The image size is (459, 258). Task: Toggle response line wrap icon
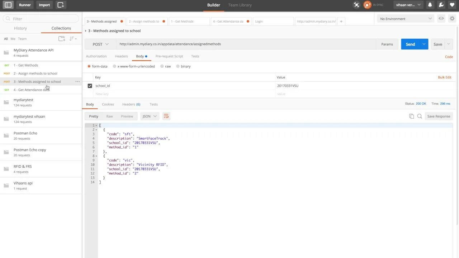coord(166,116)
